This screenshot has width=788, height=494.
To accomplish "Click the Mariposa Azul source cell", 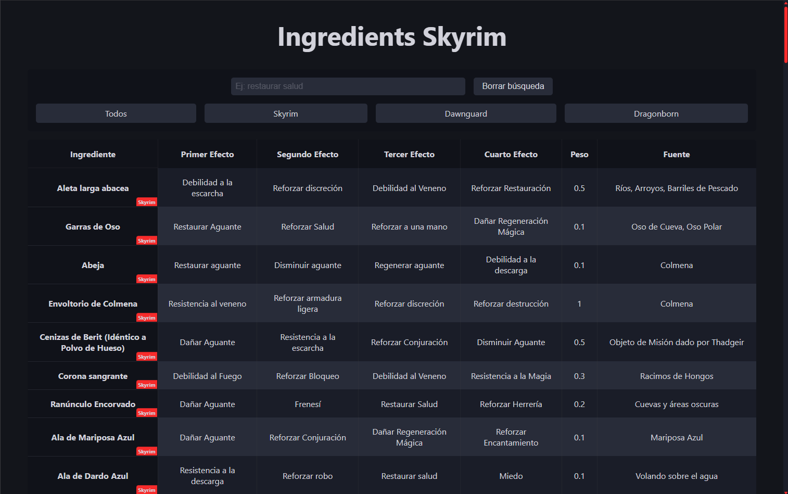I will tap(676, 437).
